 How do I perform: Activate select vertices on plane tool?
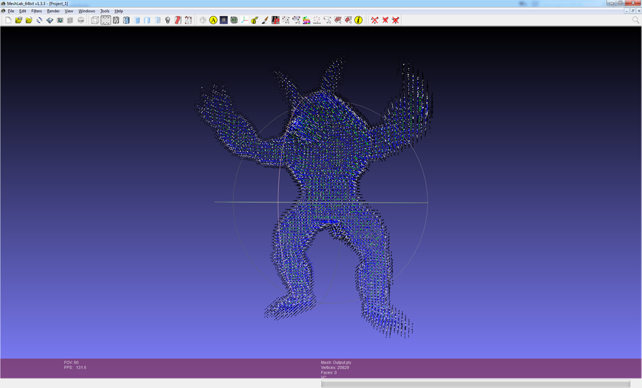pos(296,20)
